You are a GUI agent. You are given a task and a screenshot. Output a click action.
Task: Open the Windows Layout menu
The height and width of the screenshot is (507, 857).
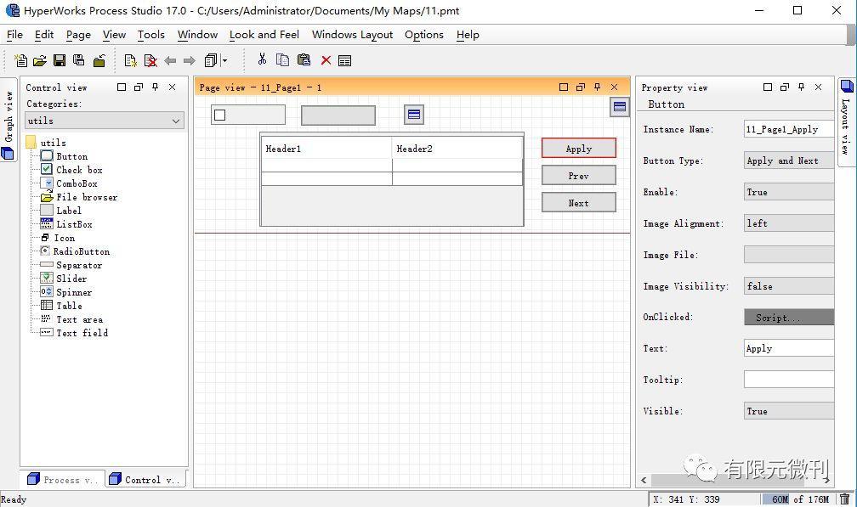352,34
